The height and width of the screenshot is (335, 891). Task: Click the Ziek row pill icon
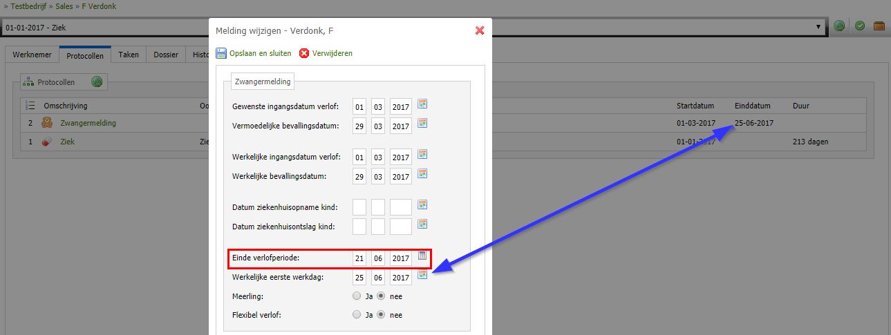[x=47, y=142]
